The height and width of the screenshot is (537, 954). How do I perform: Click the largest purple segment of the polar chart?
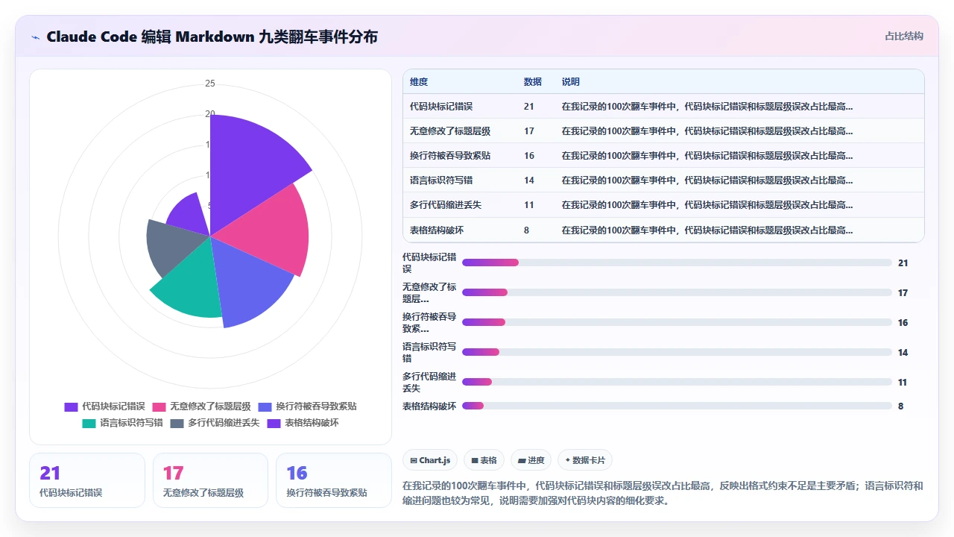250,168
